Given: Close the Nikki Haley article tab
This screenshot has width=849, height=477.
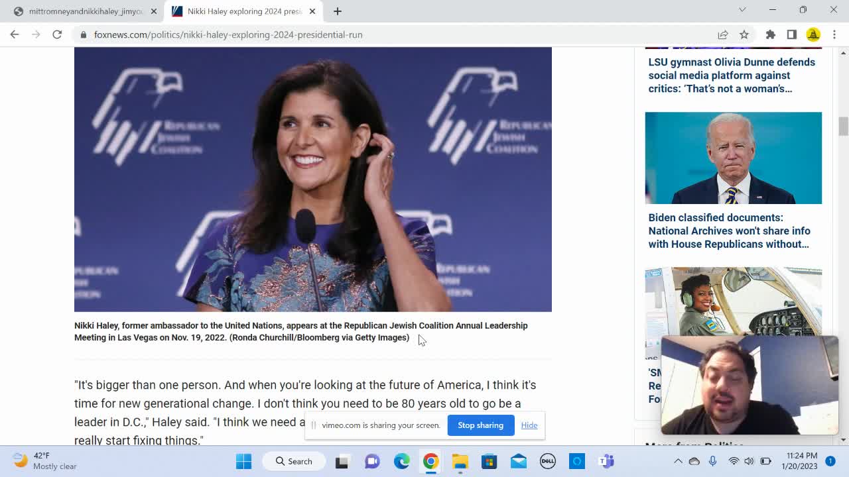Looking at the screenshot, I should tap(312, 11).
